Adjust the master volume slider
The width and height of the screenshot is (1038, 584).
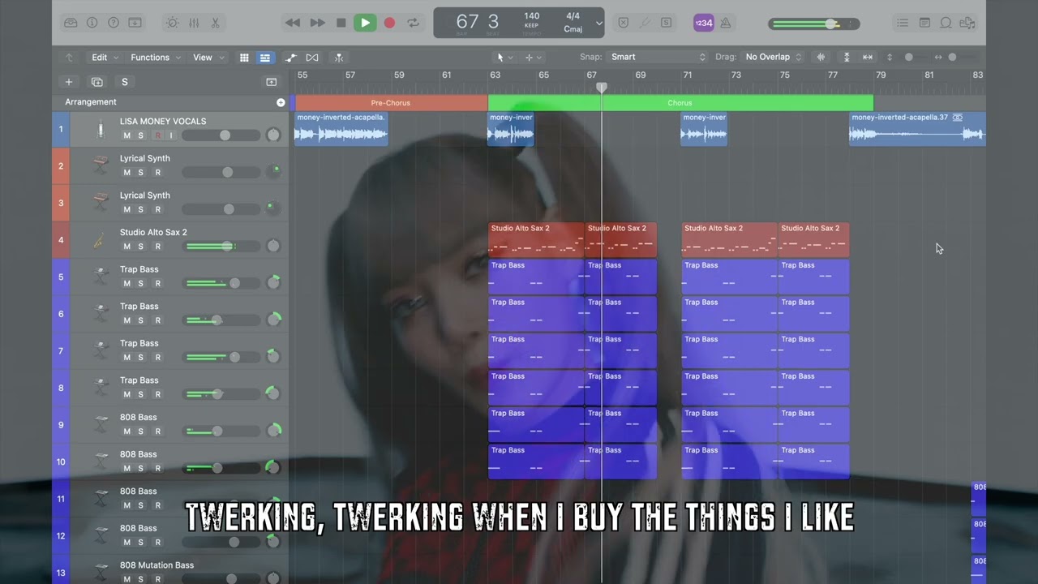pyautogui.click(x=813, y=24)
